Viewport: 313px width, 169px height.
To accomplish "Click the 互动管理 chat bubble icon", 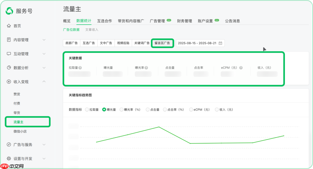I will [9, 54].
